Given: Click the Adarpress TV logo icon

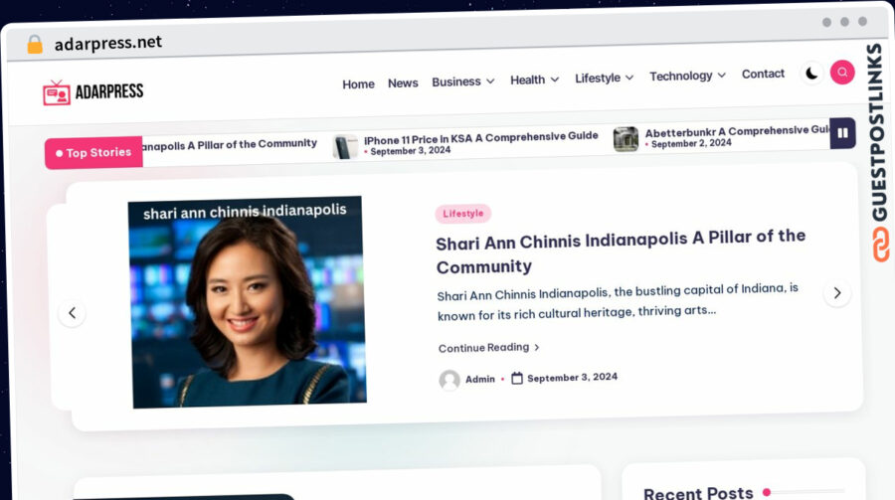Looking at the screenshot, I should (56, 93).
